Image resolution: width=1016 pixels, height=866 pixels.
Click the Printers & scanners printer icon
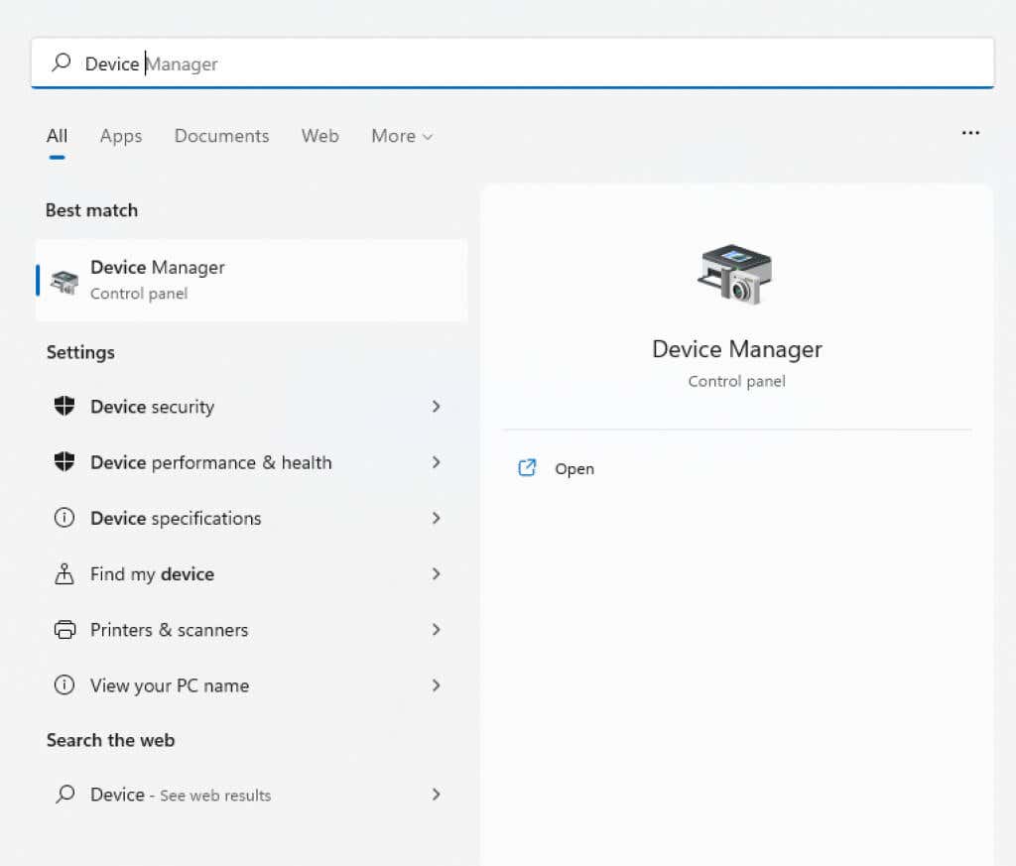(64, 629)
